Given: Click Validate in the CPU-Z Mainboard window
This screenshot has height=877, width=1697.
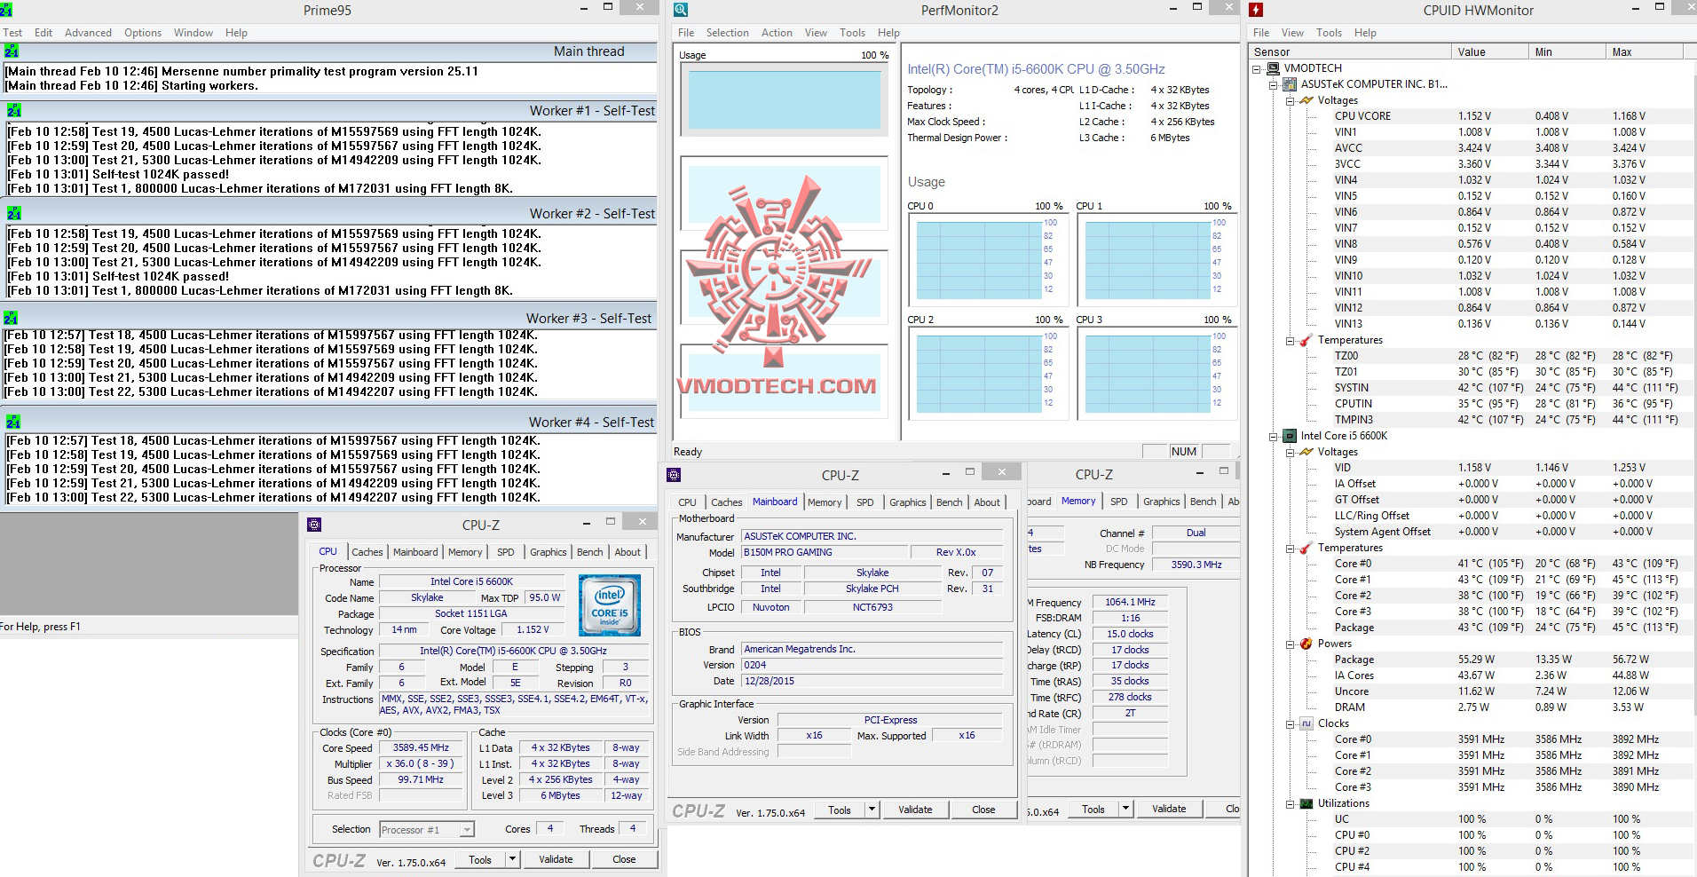Looking at the screenshot, I should point(915,810).
